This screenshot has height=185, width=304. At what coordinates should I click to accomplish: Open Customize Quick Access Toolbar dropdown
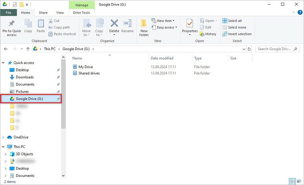click(x=27, y=5)
